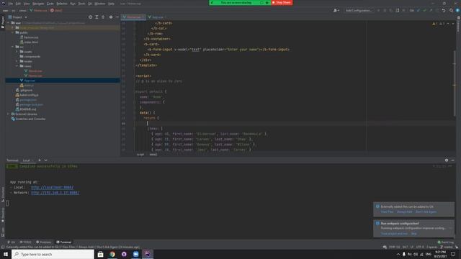Click the blue IDE update icon

point(457,10)
